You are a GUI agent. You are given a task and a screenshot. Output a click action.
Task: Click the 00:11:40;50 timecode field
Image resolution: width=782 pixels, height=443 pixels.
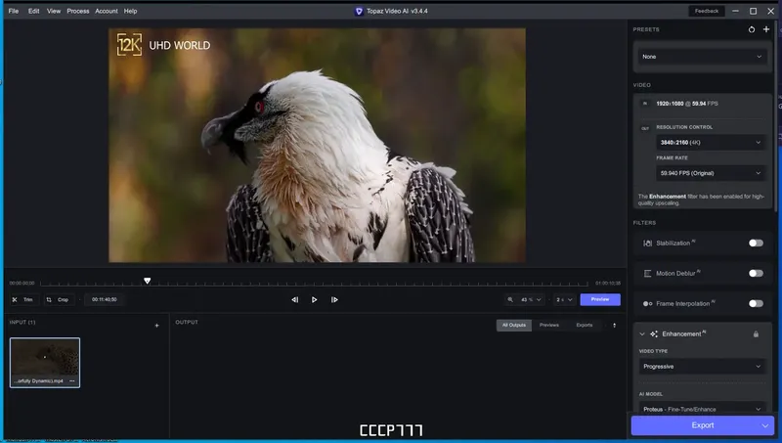(105, 299)
